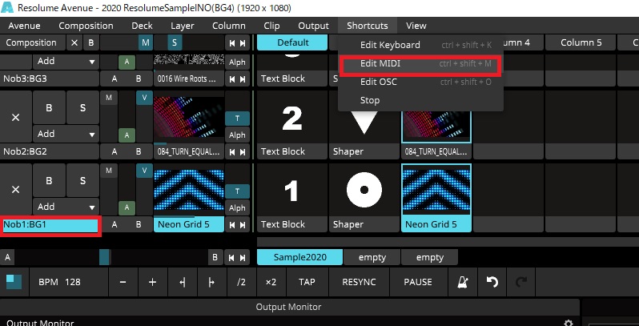Double the BPM with ×2
This screenshot has width=639, height=326.
271,282
